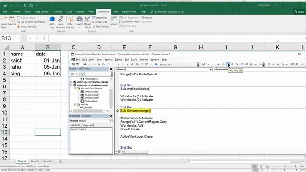Click the Step Over debug icon
This screenshot has width=306, height=172.
tap(232, 64)
